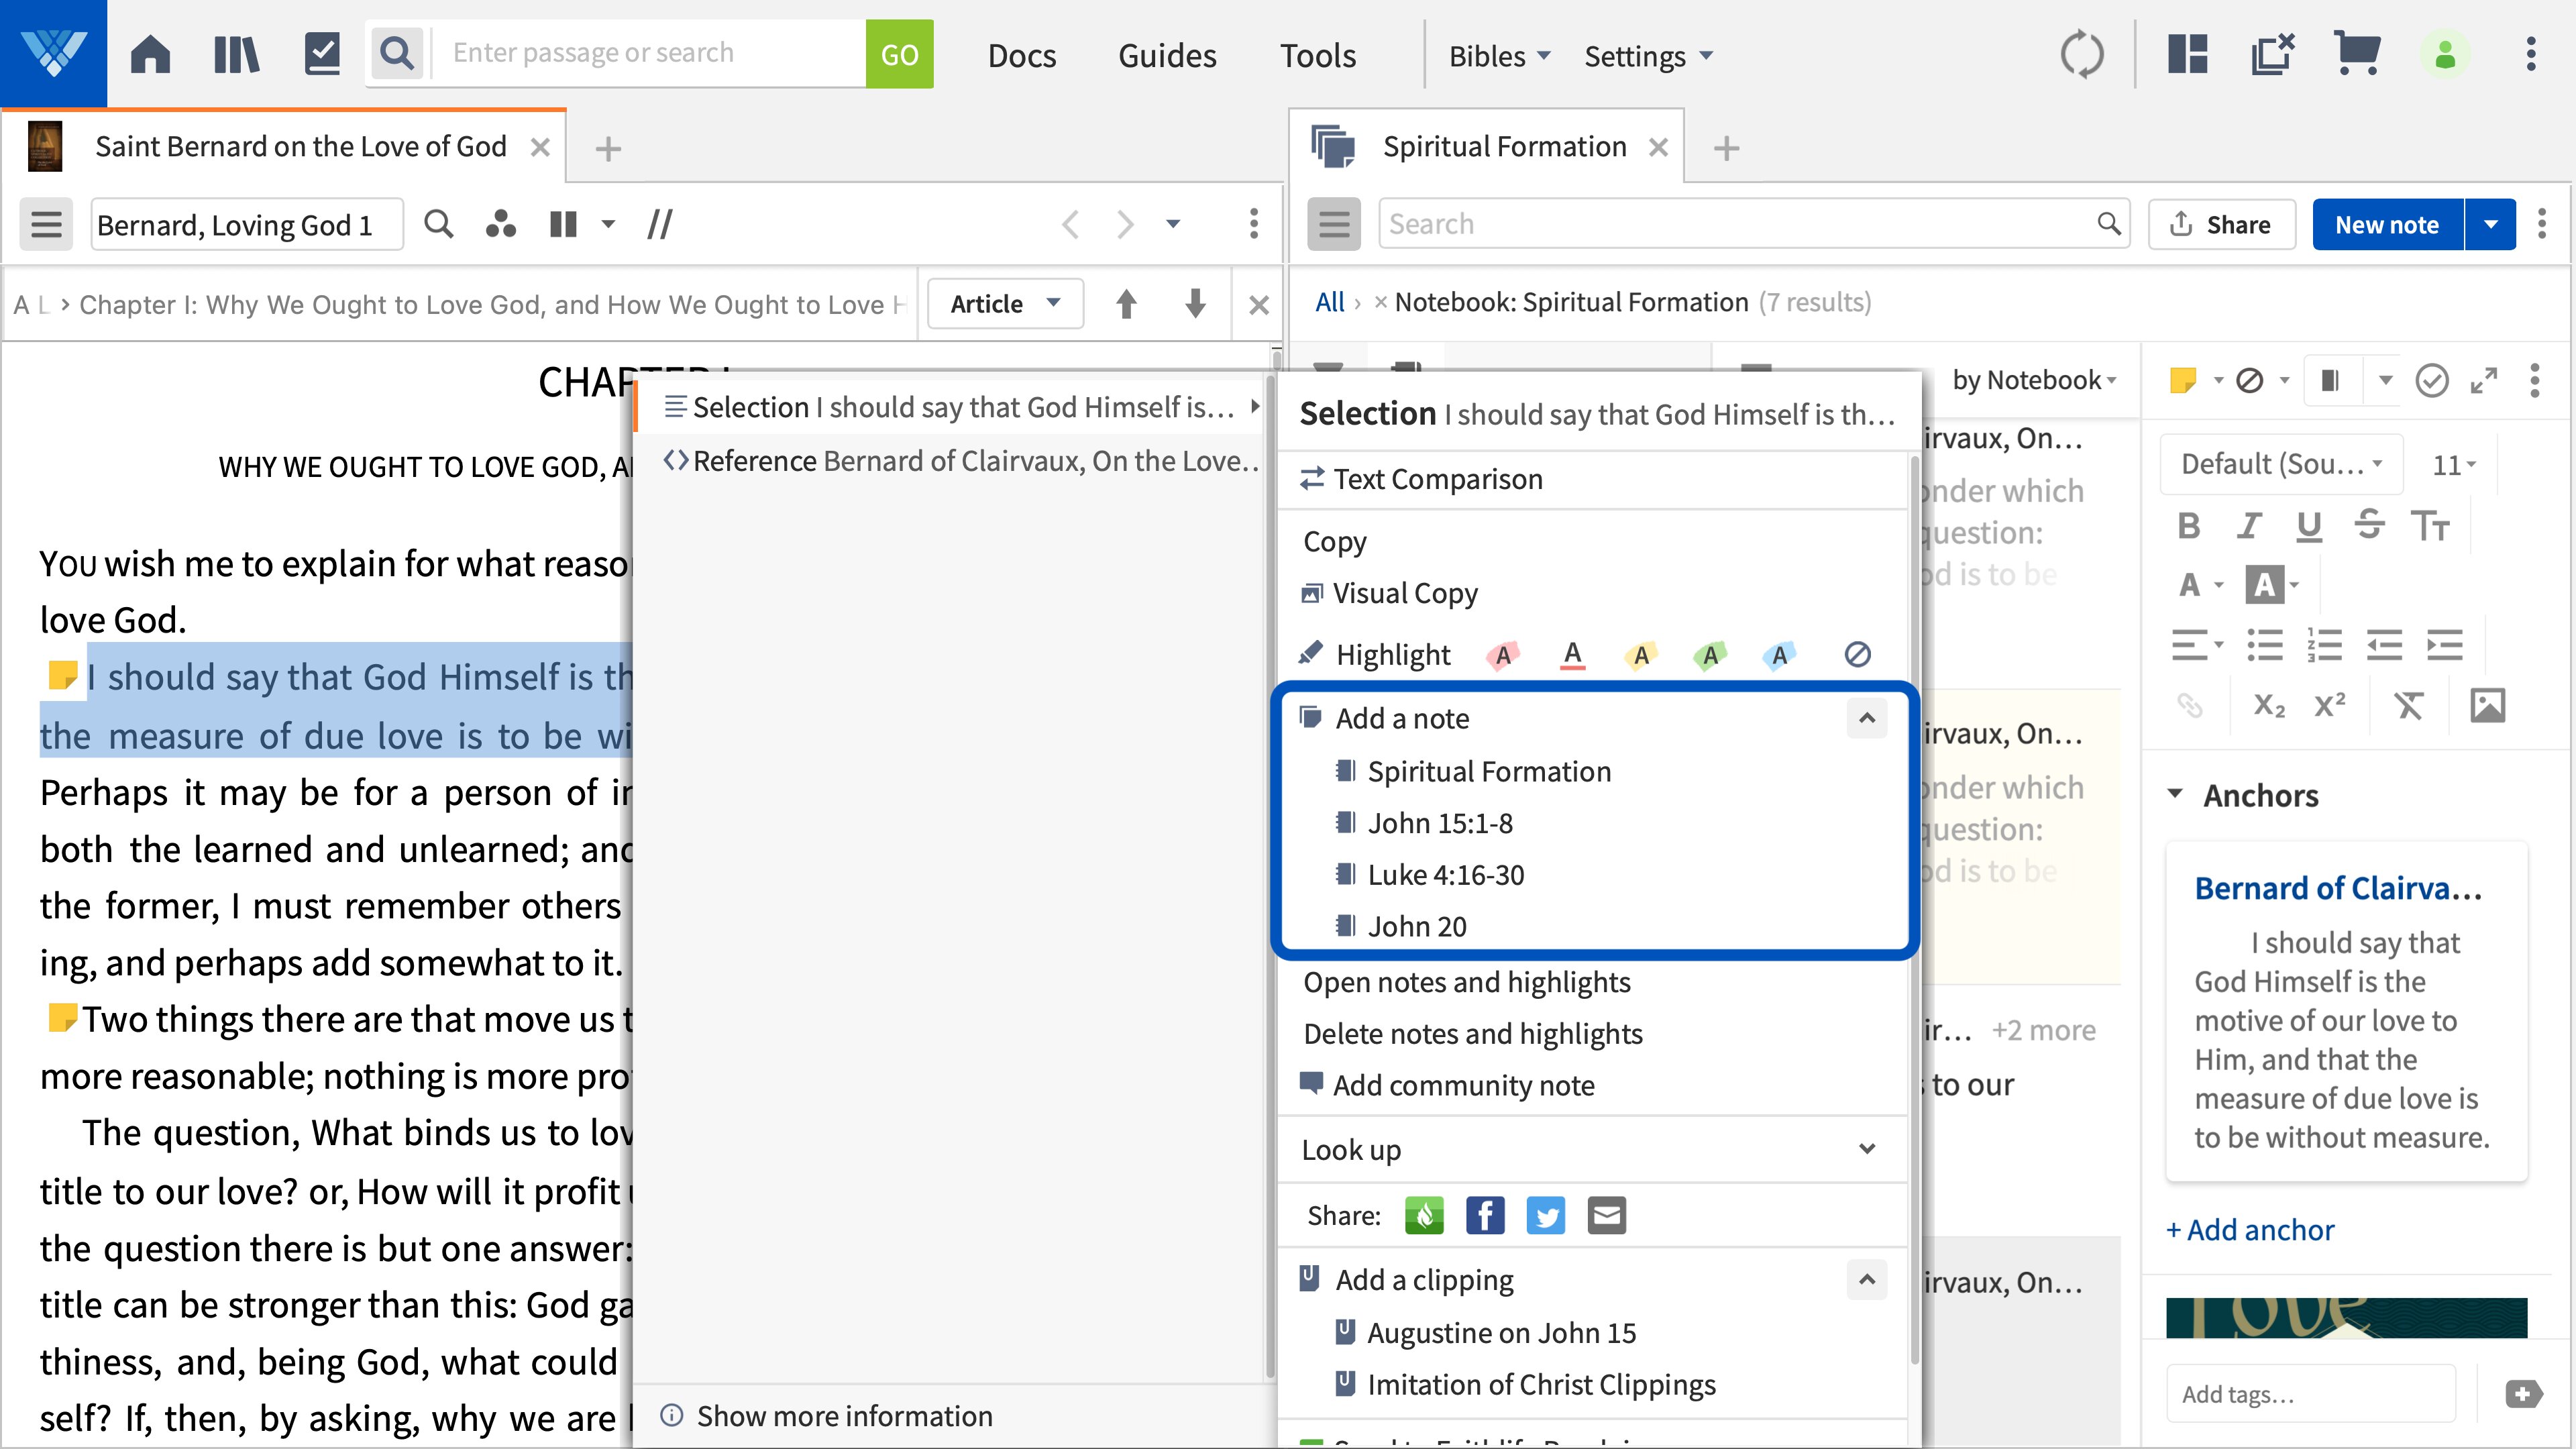Screen dimensions: 2576x1449
Task: Toggle Underline formatting
Action: [2309, 526]
